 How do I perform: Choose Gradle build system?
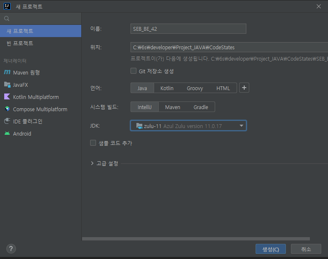(201, 107)
